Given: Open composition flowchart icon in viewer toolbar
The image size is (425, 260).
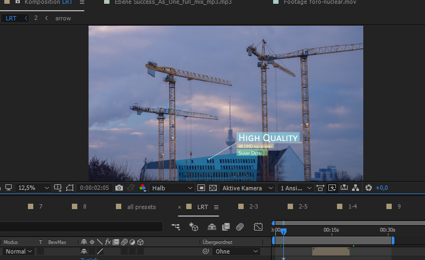Looking at the screenshot, I should (355, 188).
